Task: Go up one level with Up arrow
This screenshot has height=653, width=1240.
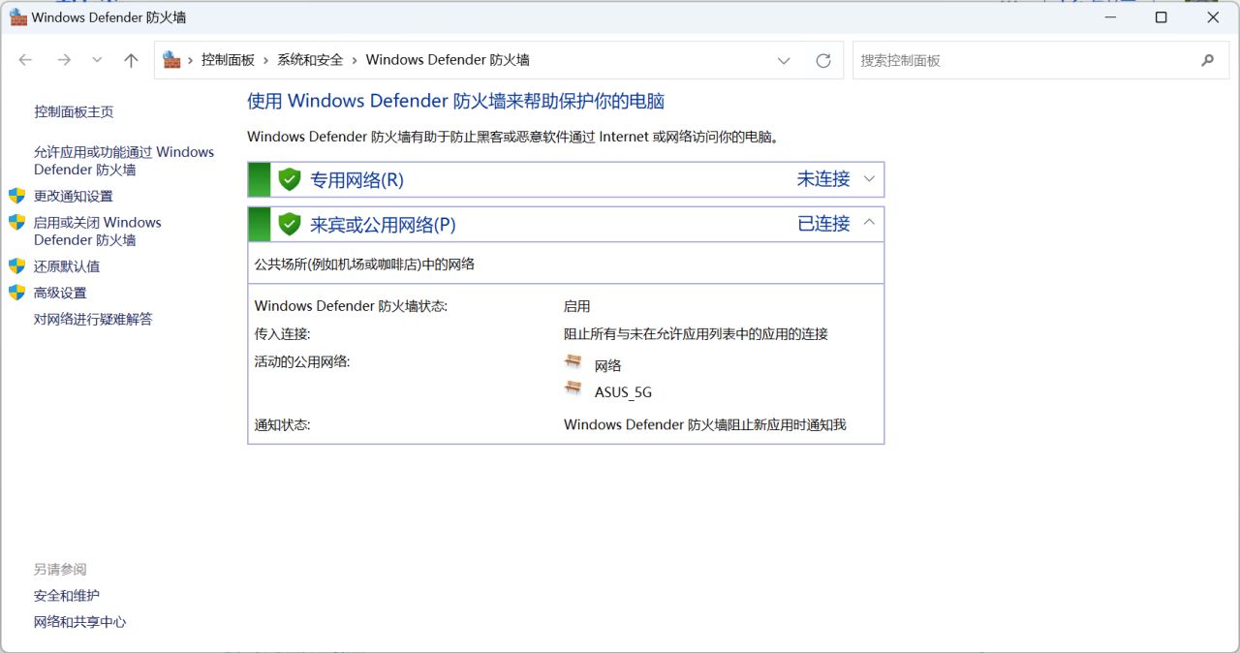Action: 131,60
